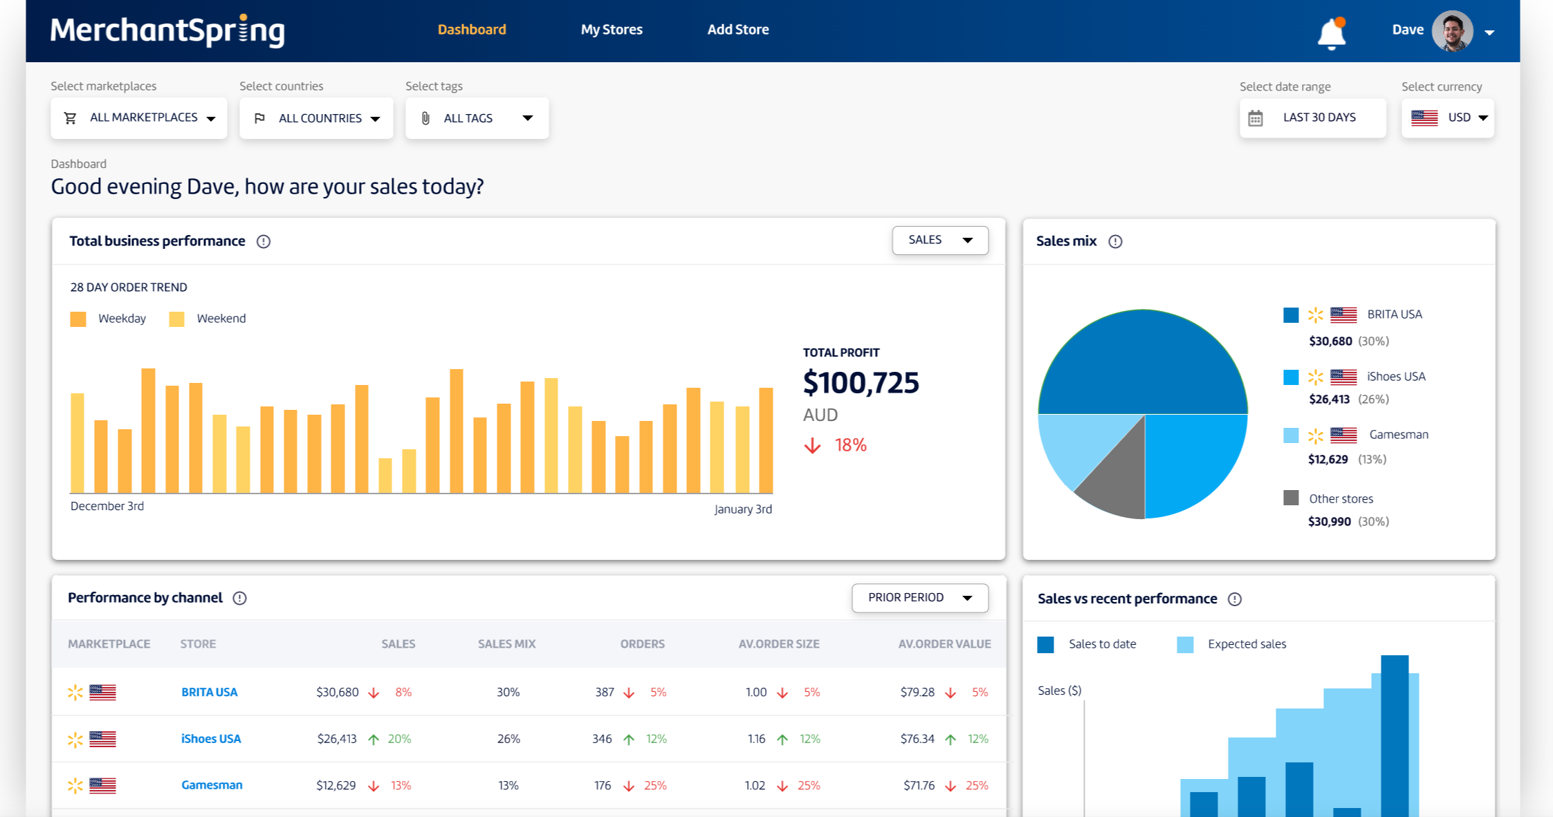Click the Gamesman legend swatch in Sales mix
The height and width of the screenshot is (817, 1553).
[x=1291, y=435]
